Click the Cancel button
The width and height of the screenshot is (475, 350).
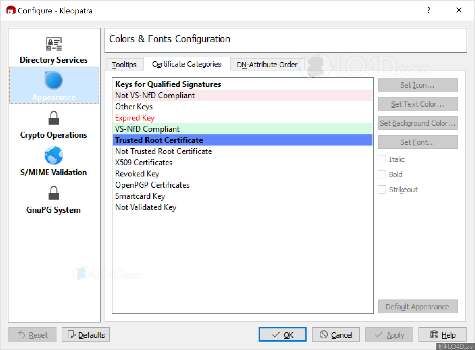point(336,335)
